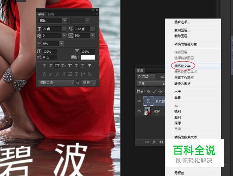The image size is (233, 176).
Task: Toggle Subscript text style
Action: [x=76, y=66]
